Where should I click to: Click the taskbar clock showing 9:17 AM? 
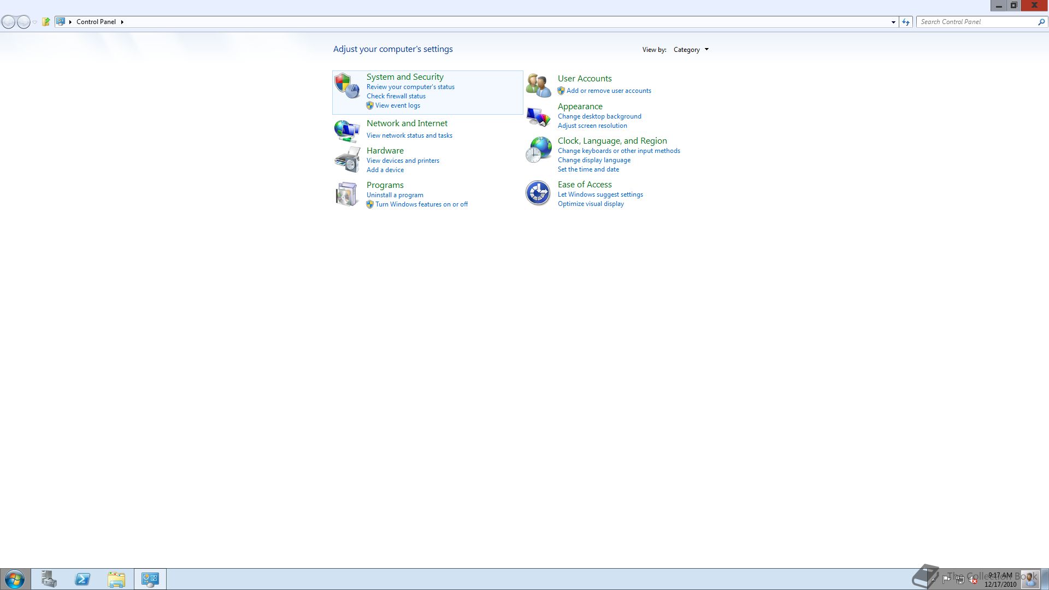click(x=1000, y=580)
